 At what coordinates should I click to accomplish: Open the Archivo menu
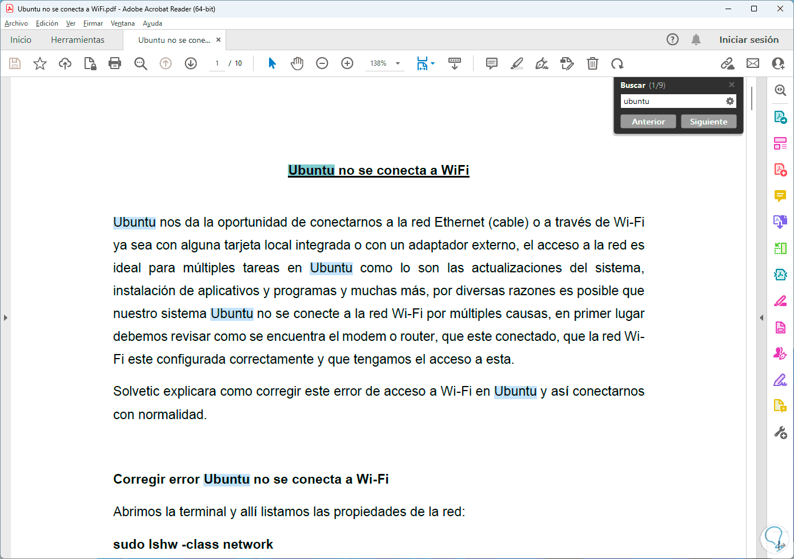[x=16, y=23]
